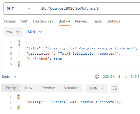Image resolution: width=140 pixels, height=114 pixels.
Task: Switch to Raw response view
Action: (29, 88)
